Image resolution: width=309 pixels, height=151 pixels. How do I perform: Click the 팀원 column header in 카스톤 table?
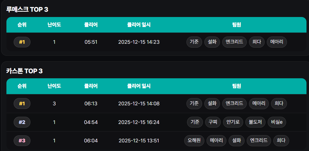[236, 86]
